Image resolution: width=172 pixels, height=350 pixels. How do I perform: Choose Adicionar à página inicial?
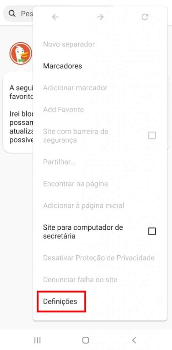(83, 205)
